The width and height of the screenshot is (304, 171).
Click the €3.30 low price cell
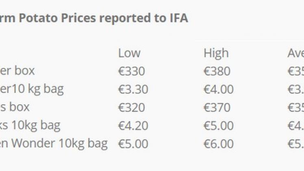pyautogui.click(x=133, y=89)
